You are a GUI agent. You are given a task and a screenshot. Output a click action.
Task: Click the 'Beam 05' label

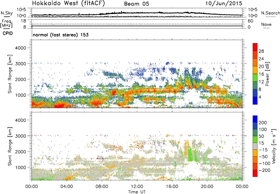136,4
